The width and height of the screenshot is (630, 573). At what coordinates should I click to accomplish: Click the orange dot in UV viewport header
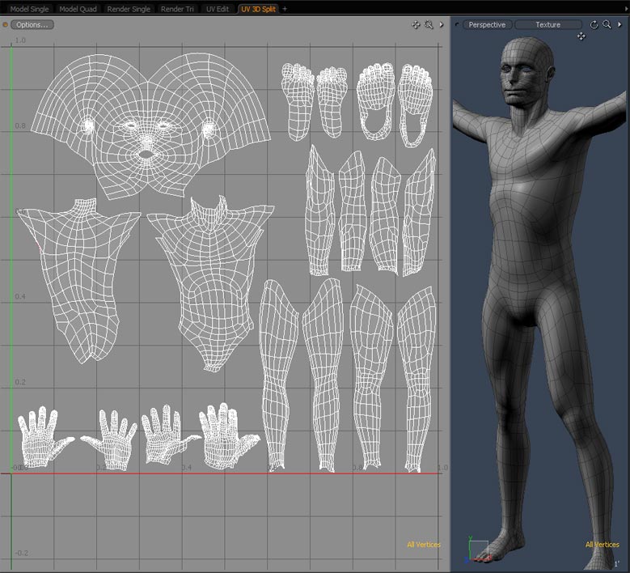click(x=5, y=24)
